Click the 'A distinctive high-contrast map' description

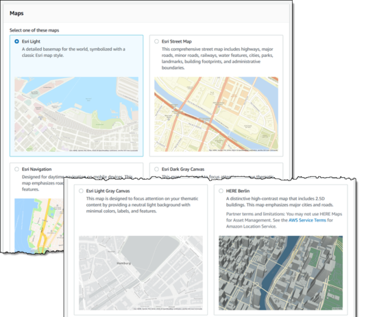point(280,202)
